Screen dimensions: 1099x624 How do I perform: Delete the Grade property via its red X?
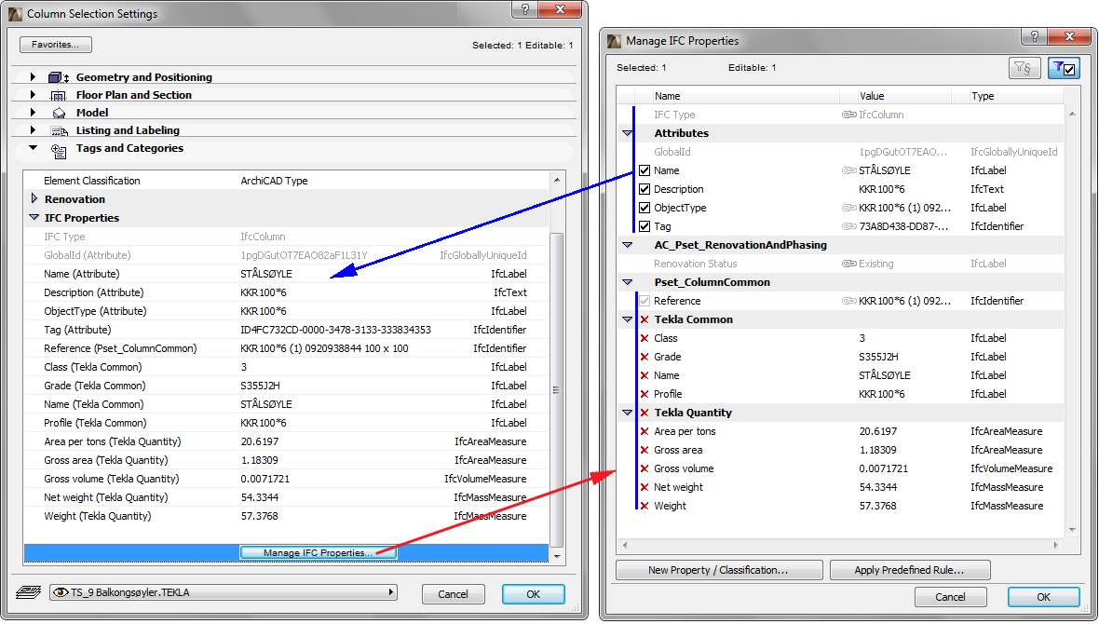point(644,357)
